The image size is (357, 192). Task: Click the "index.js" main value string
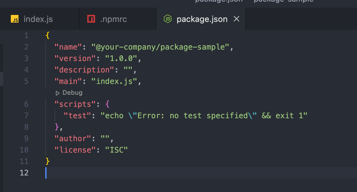[114, 81]
